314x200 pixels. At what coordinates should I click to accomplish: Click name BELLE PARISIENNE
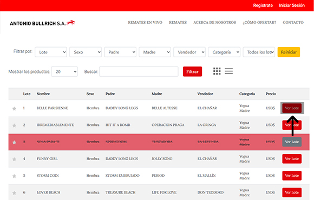[x=53, y=108]
